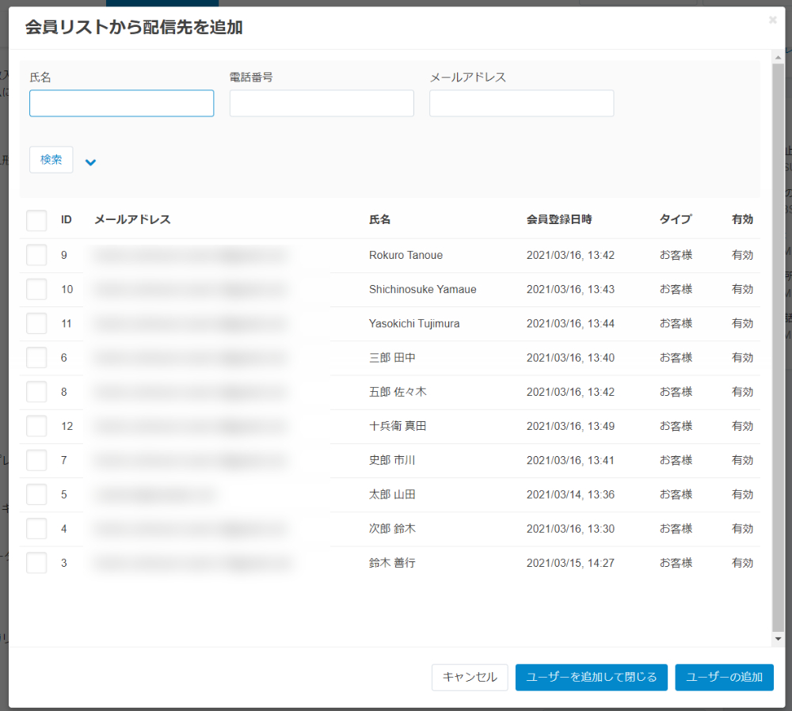The height and width of the screenshot is (711, 792).
Task: Click the name 太郎 山田
Action: (x=392, y=494)
